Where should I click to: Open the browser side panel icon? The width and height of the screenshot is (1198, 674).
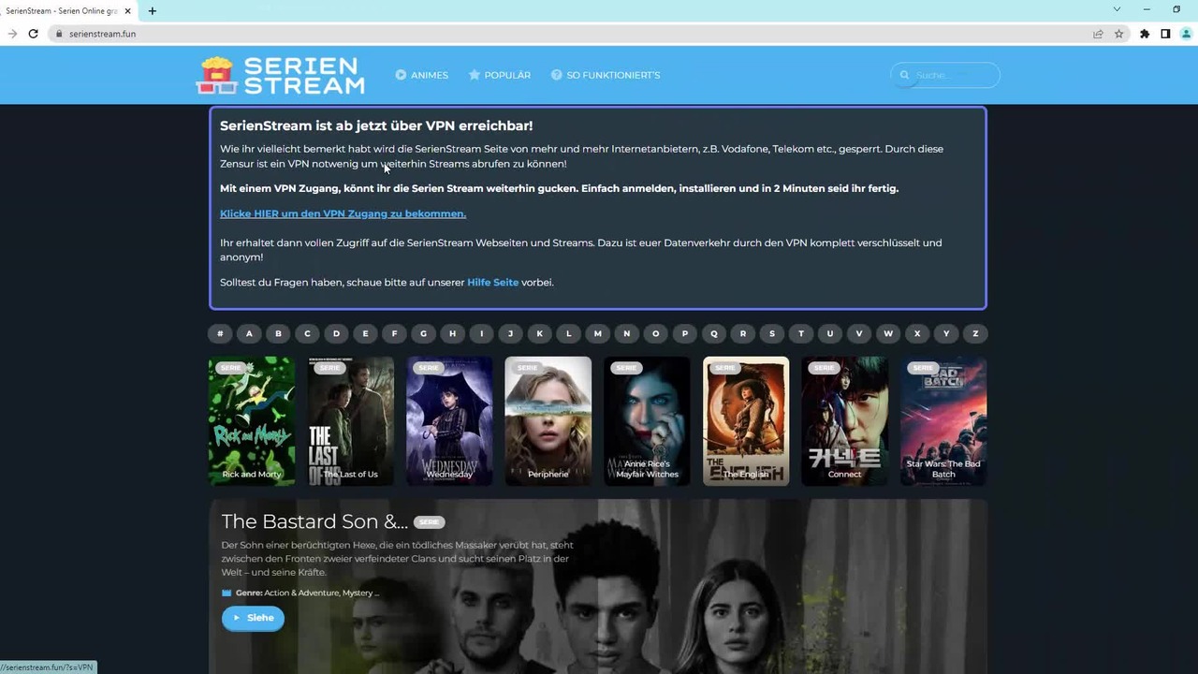(x=1165, y=34)
